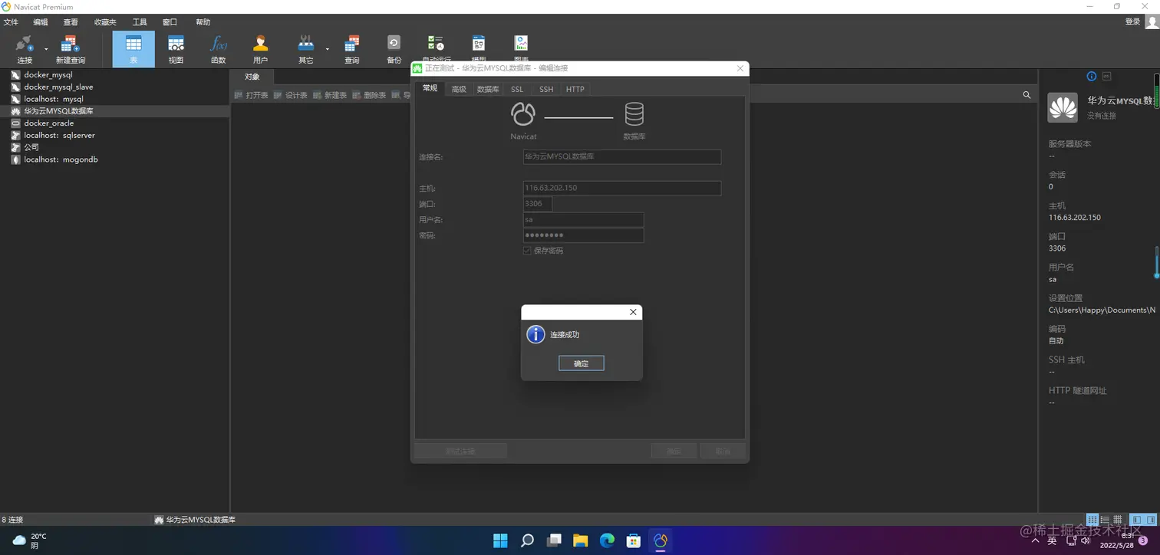Click the 端口 (Port) field showing 3306
The width and height of the screenshot is (1160, 555).
tap(538, 204)
